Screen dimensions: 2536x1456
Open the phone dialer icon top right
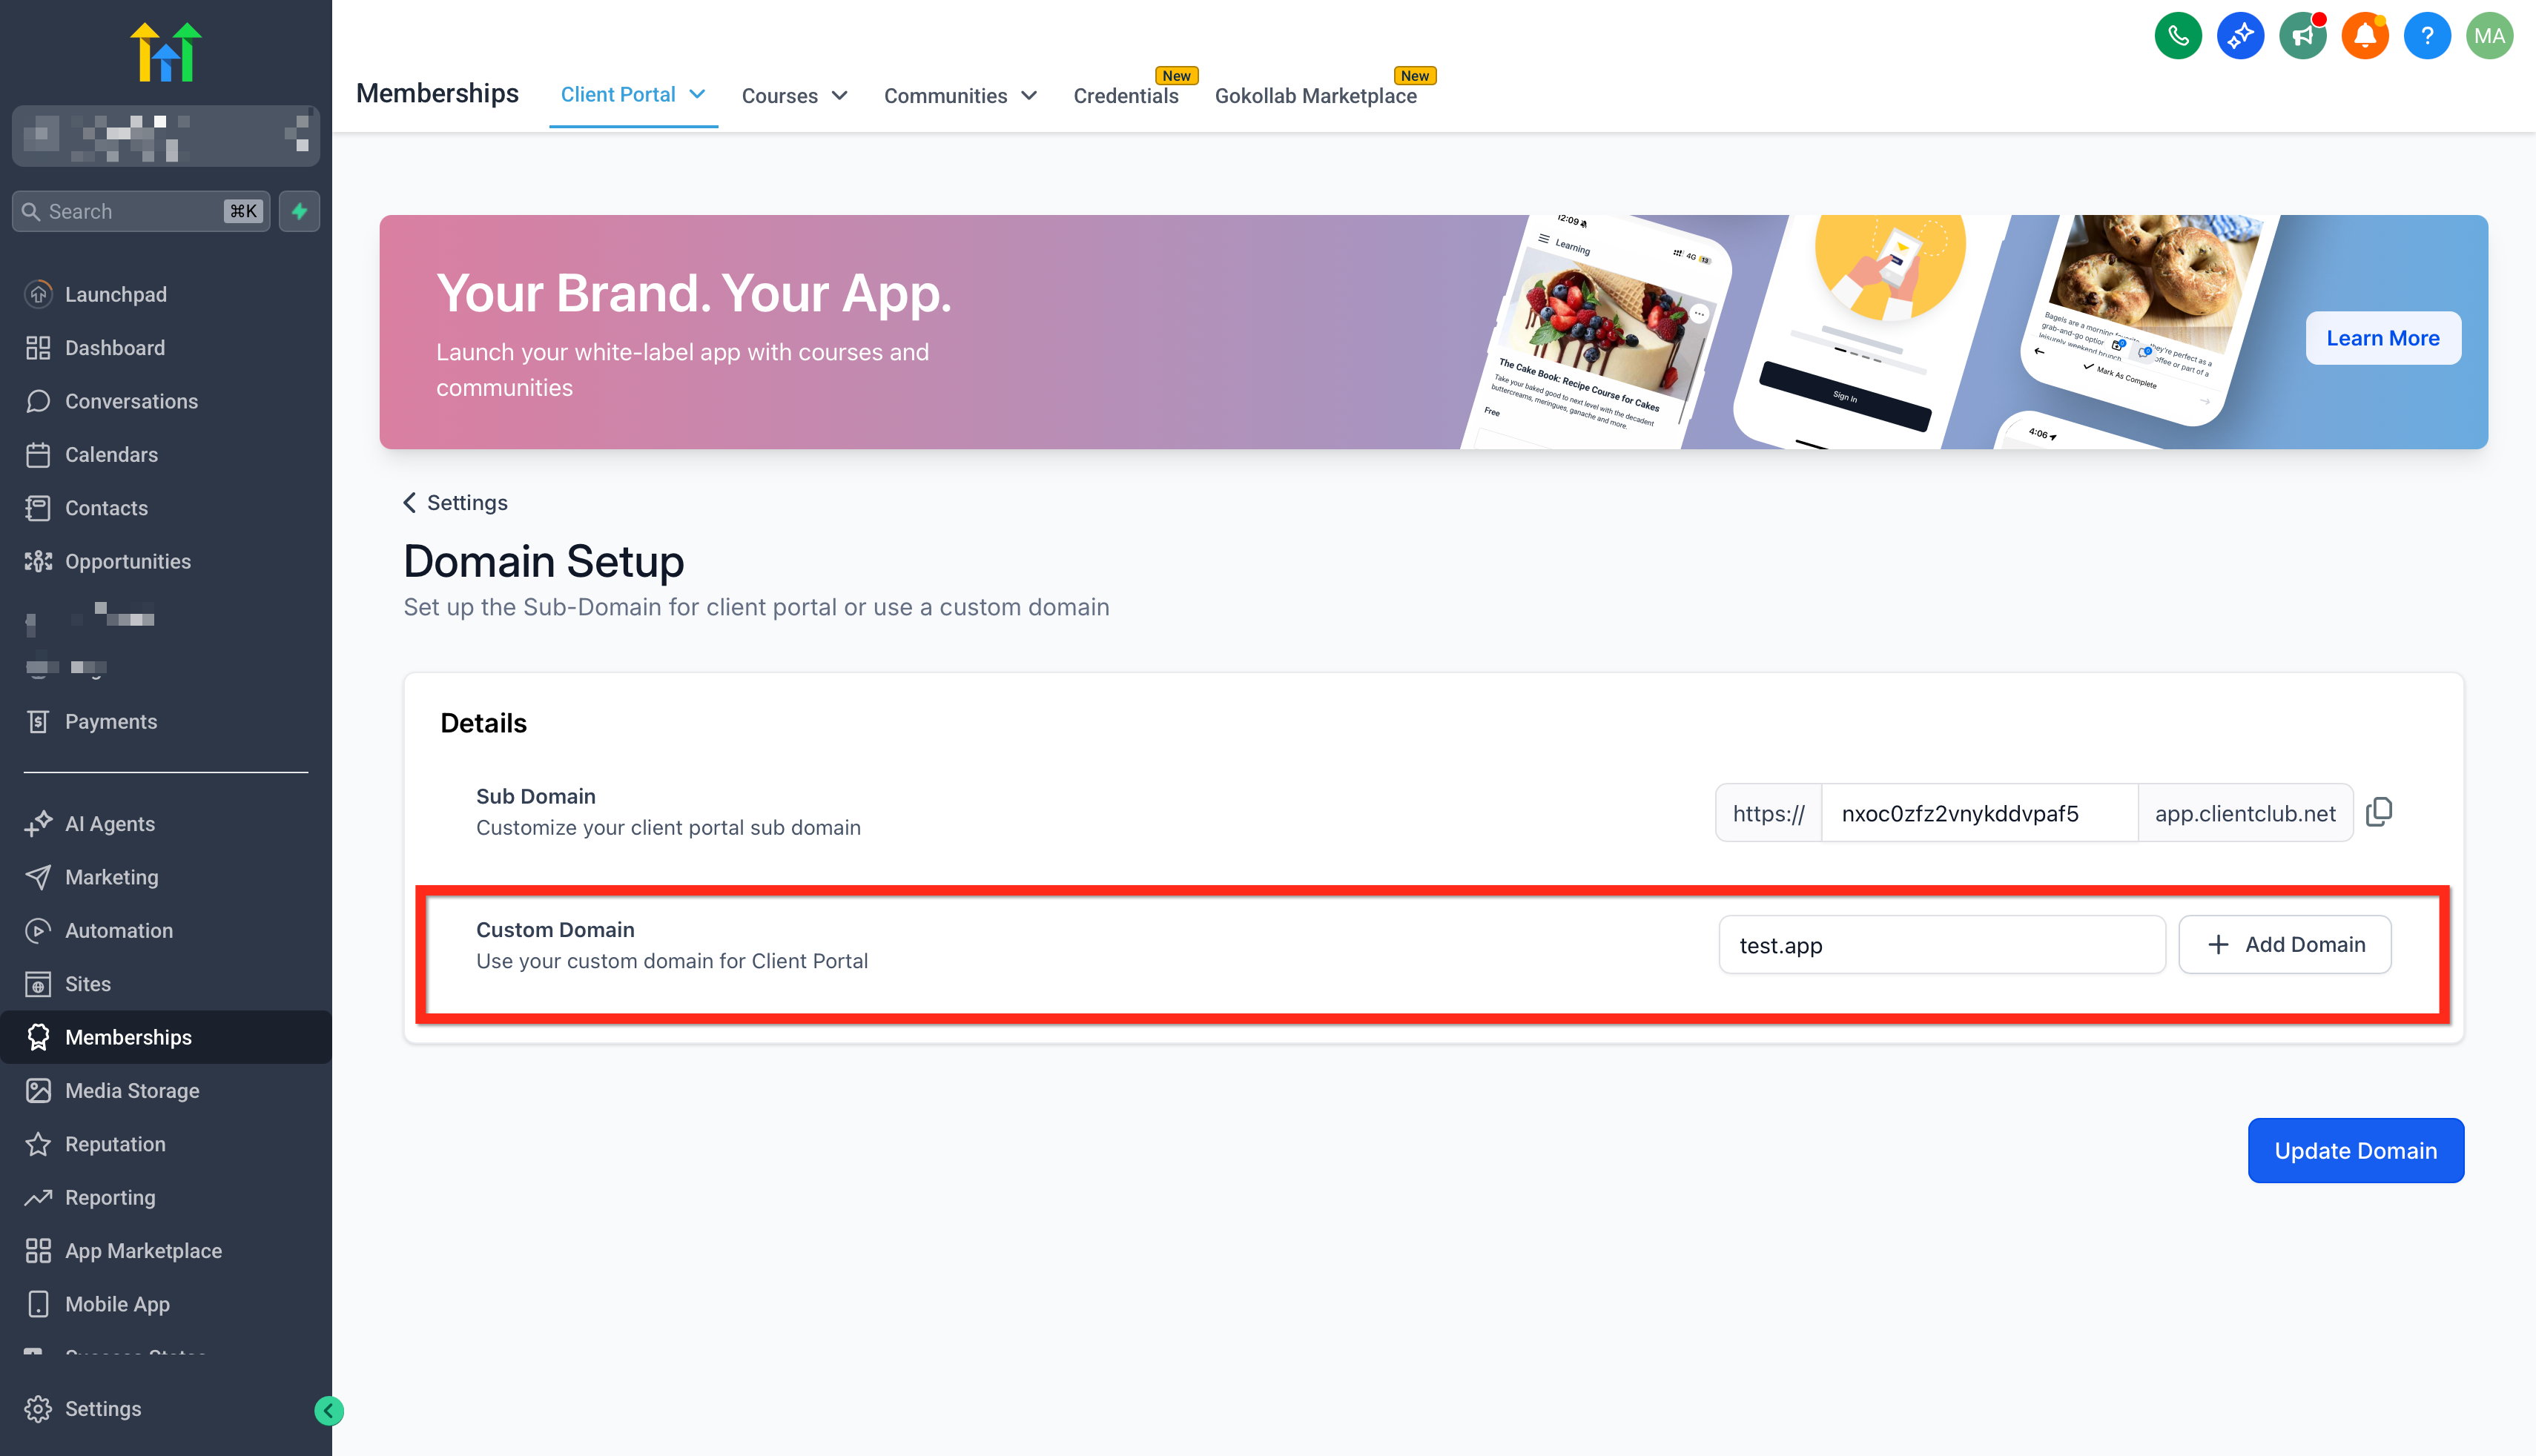tap(2178, 35)
